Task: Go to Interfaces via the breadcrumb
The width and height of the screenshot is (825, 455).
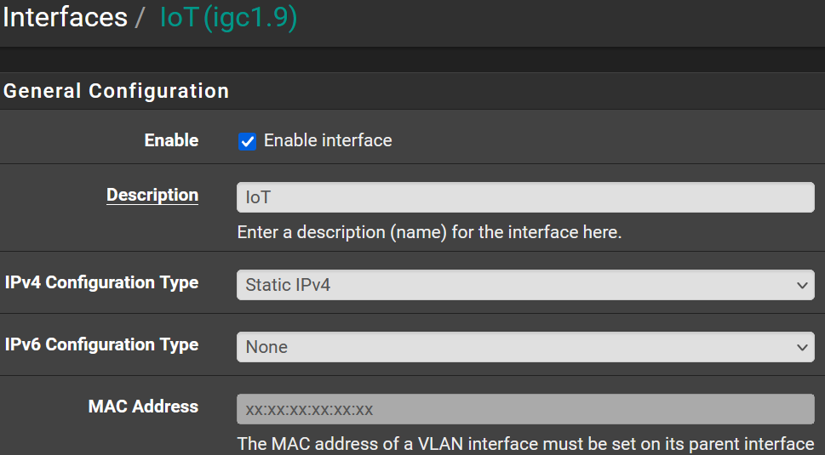Action: point(63,18)
